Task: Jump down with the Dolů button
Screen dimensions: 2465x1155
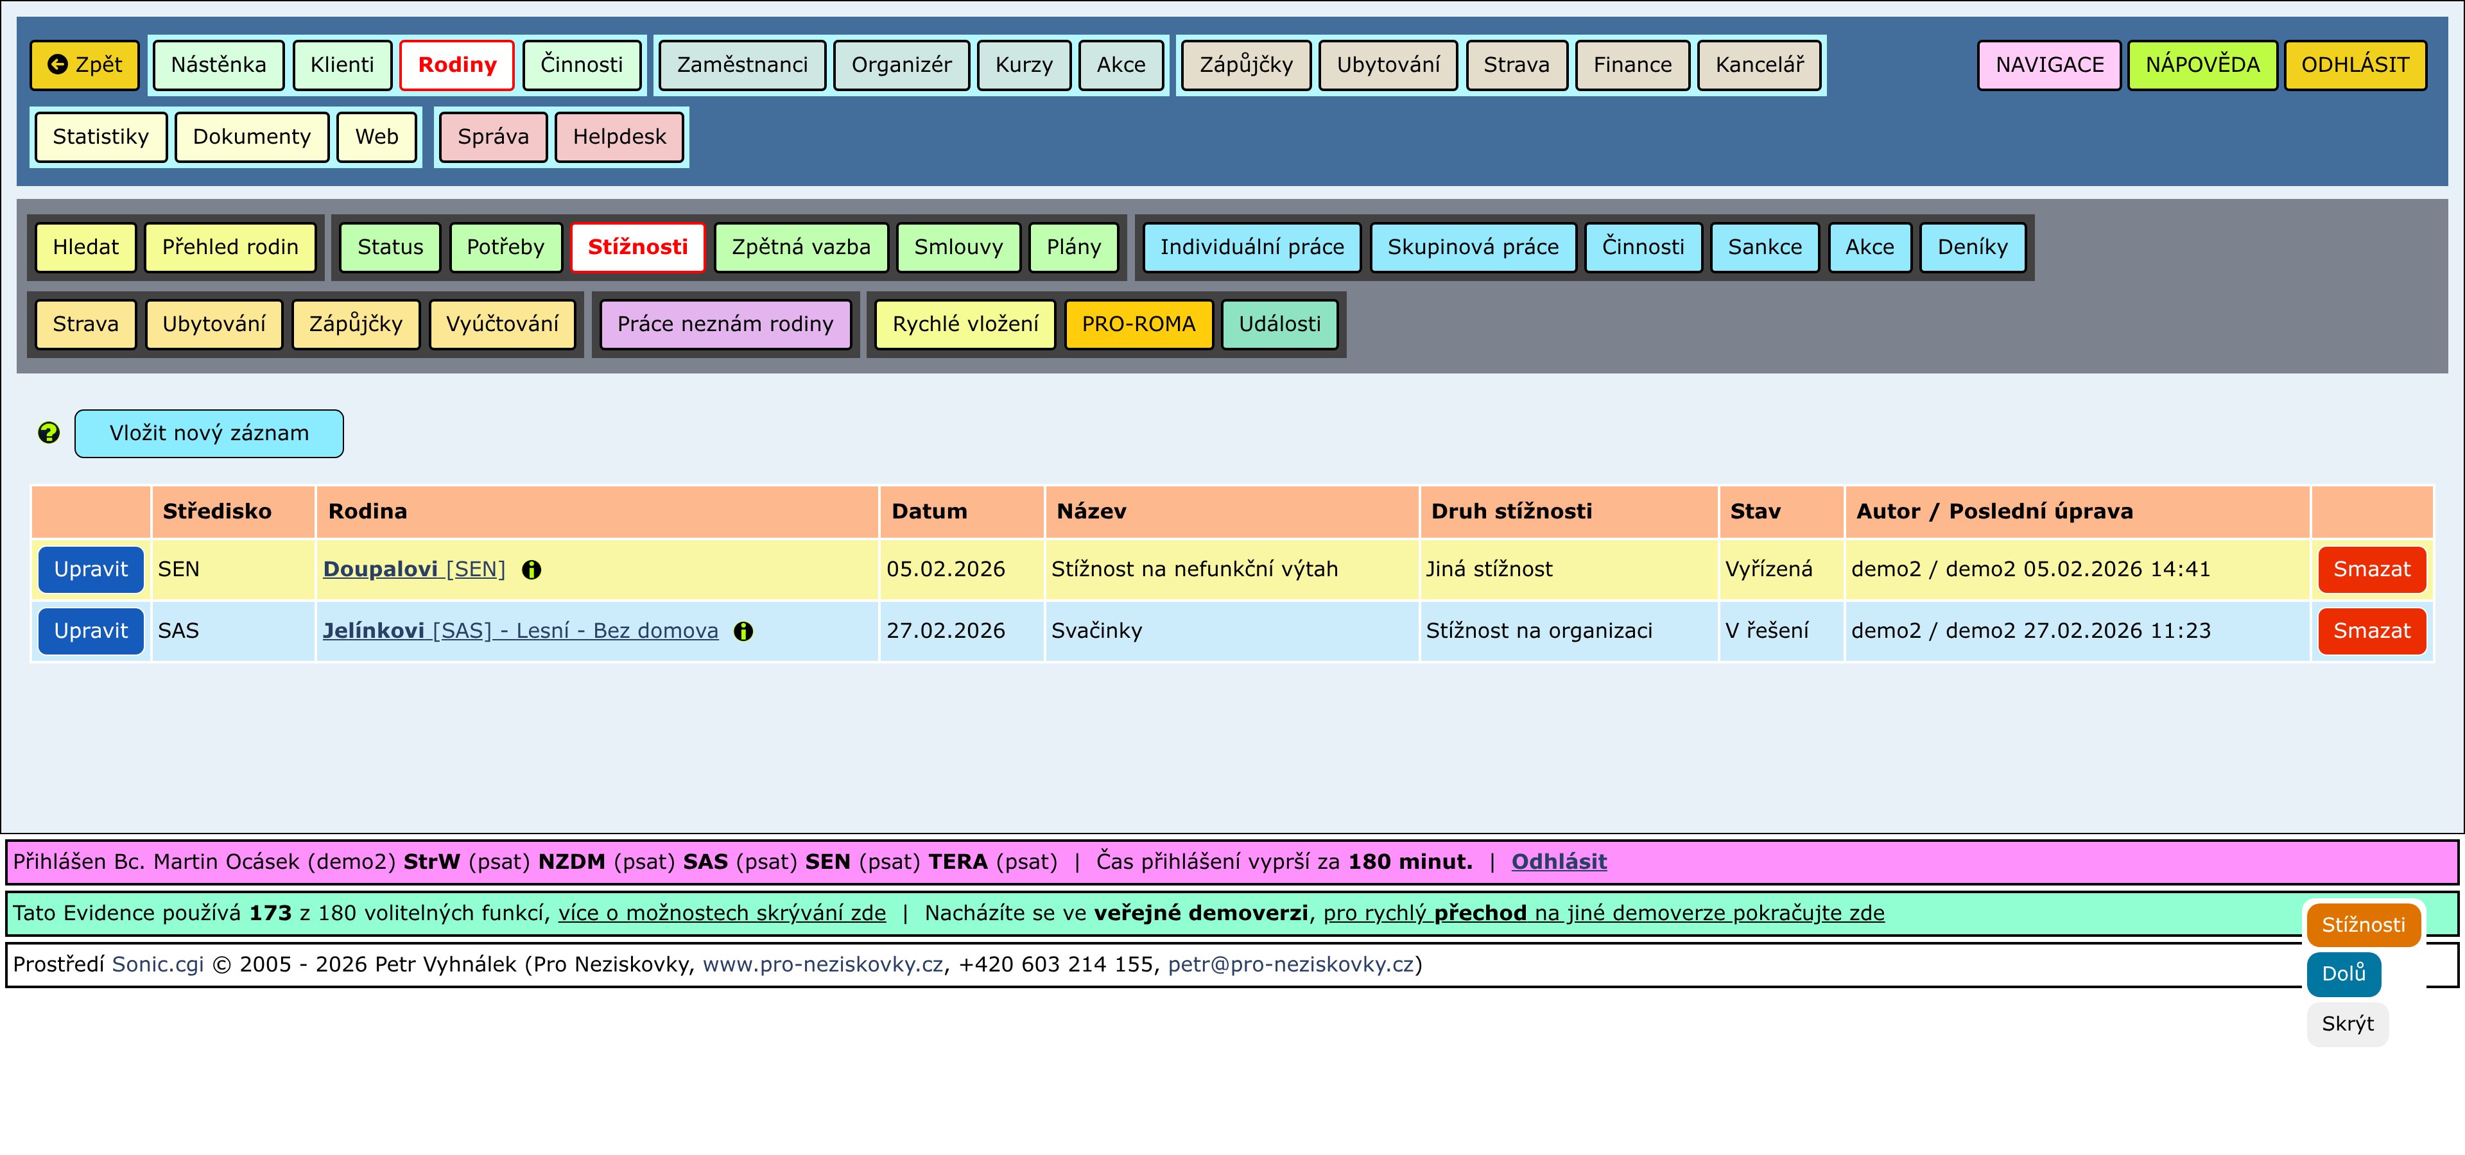Action: click(2344, 973)
